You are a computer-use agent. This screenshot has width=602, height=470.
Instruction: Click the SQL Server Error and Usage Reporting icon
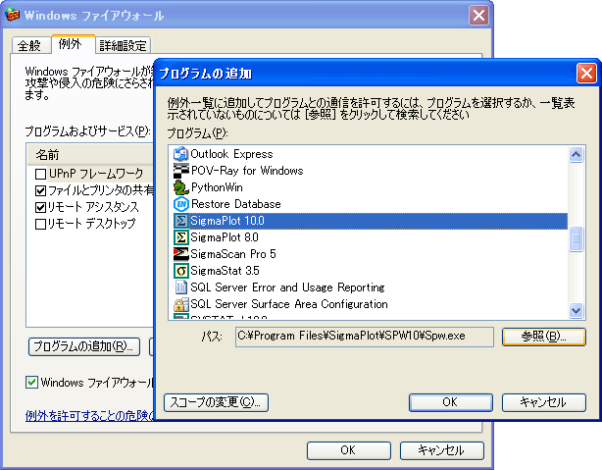[x=180, y=287]
